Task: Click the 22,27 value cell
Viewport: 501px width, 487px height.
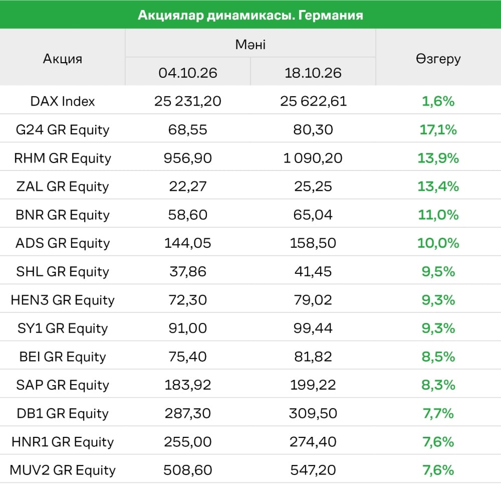Action: tap(188, 187)
